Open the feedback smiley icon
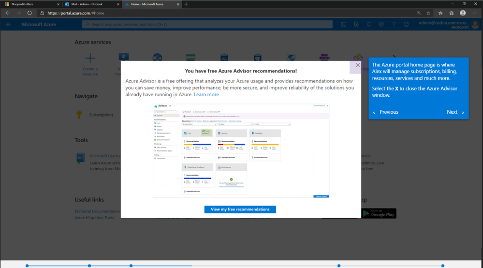The image size is (483, 268). [406, 24]
